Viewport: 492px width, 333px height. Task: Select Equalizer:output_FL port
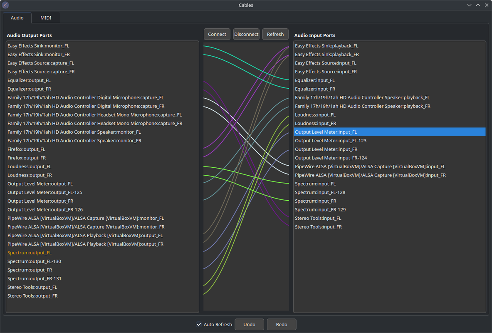click(x=102, y=80)
